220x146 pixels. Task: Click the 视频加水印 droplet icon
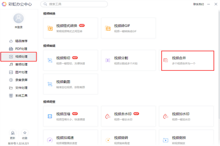(166, 116)
